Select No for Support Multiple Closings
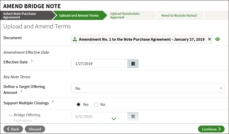229x134 pixels. [96, 104]
